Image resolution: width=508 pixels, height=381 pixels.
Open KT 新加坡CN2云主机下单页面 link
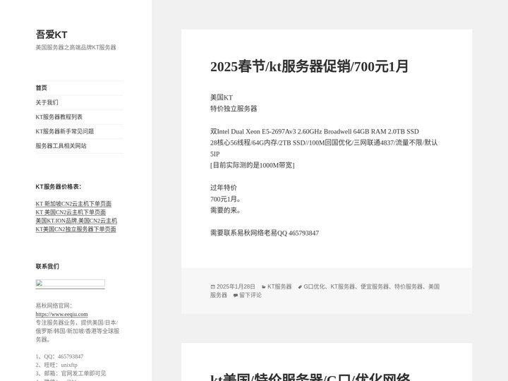(73, 204)
